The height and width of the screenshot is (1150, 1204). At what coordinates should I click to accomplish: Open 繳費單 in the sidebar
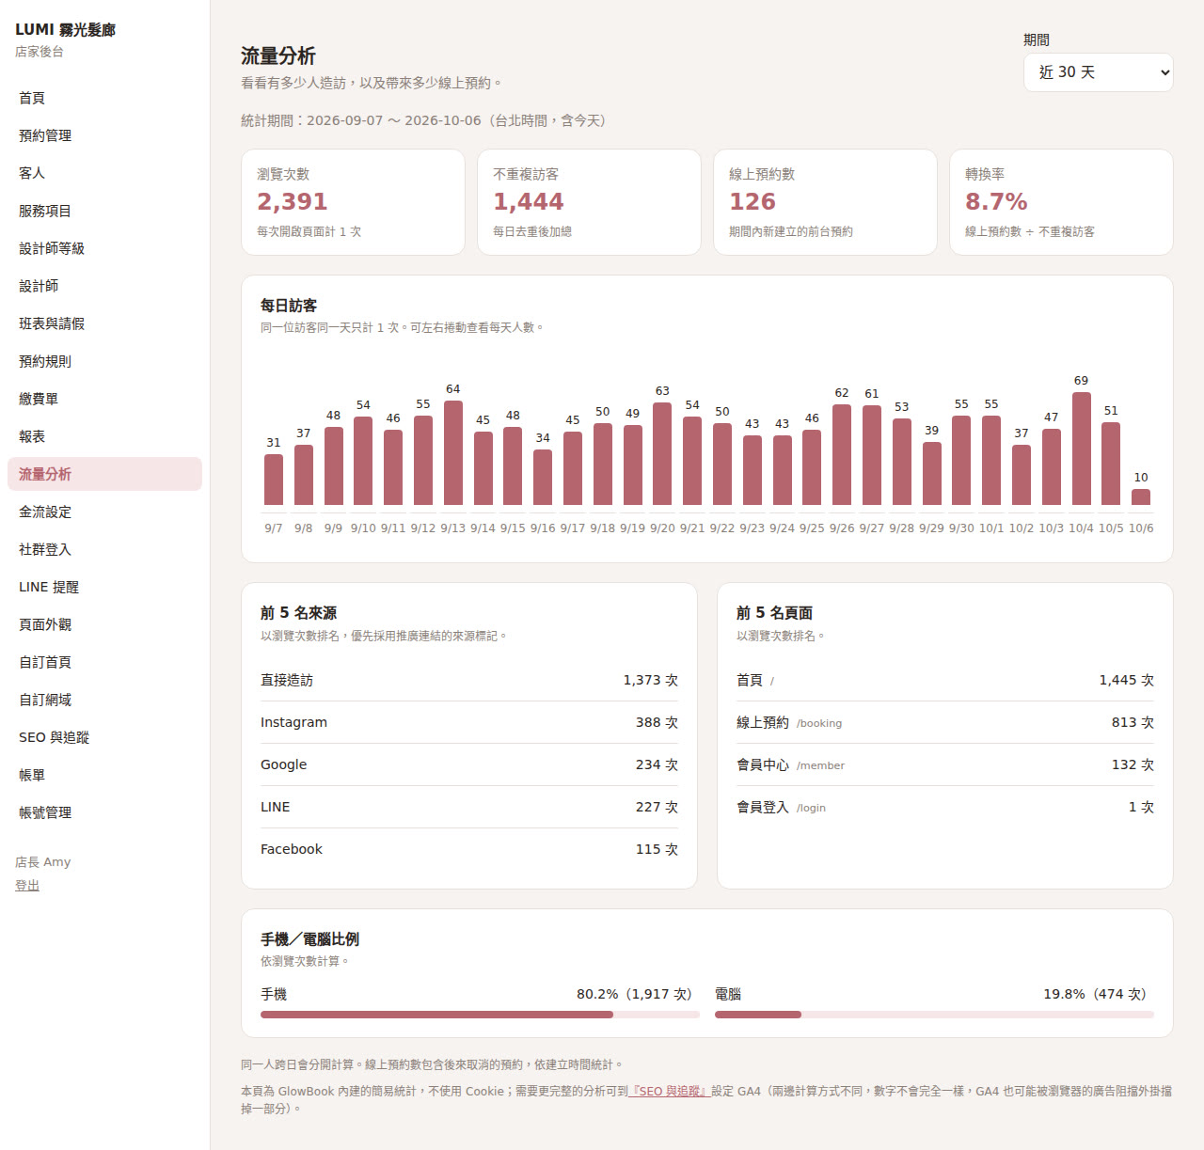104,399
